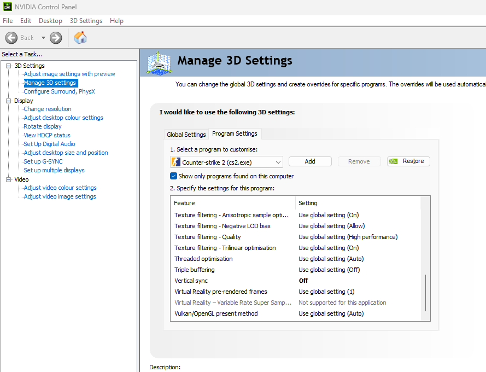Select Texture filtering - Negative LOD bias row
This screenshot has height=372, width=486.
(296, 226)
